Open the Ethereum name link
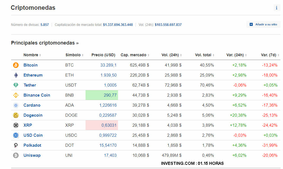Viewport: 283px width, 169px height. [33, 75]
